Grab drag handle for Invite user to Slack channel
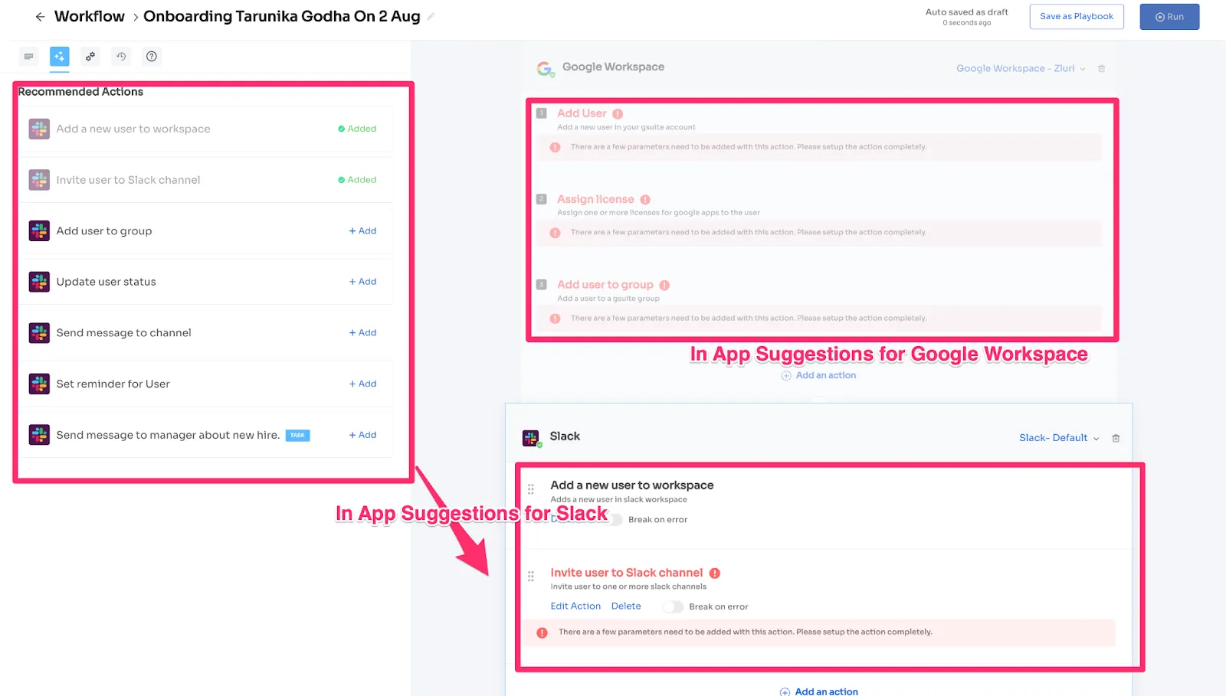 point(530,576)
